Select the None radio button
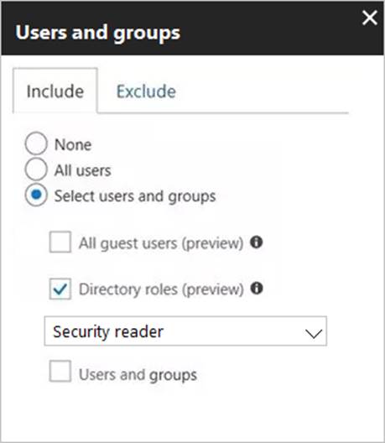The image size is (385, 443). [36, 143]
